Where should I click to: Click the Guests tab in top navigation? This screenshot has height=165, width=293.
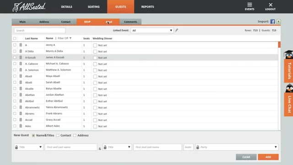tap(120, 7)
